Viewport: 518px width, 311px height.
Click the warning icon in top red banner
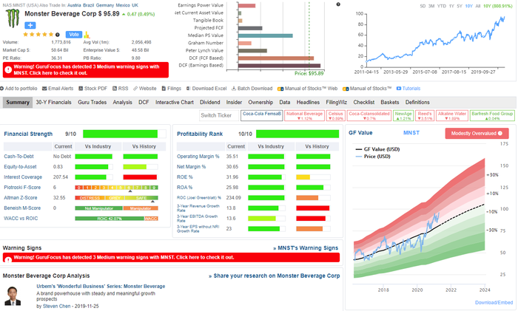click(8, 69)
